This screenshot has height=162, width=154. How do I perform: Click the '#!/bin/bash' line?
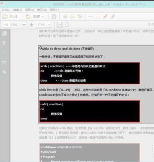[x=48, y=152]
